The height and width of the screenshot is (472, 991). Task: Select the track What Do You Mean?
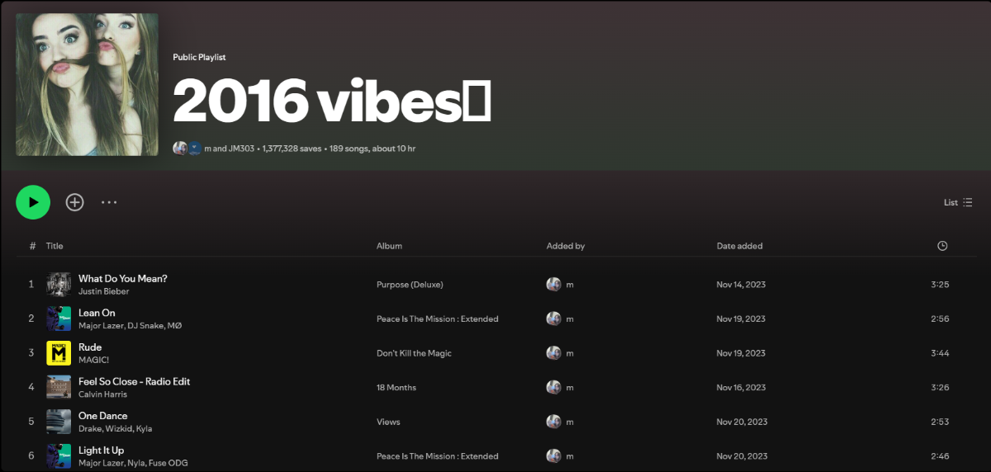pyautogui.click(x=123, y=279)
